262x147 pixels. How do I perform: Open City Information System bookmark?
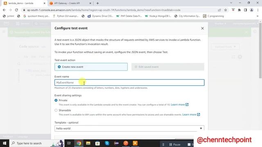(187, 16)
